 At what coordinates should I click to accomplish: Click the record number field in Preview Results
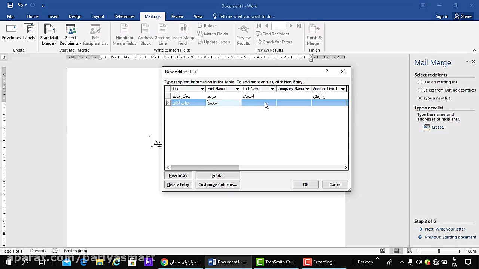278,25
